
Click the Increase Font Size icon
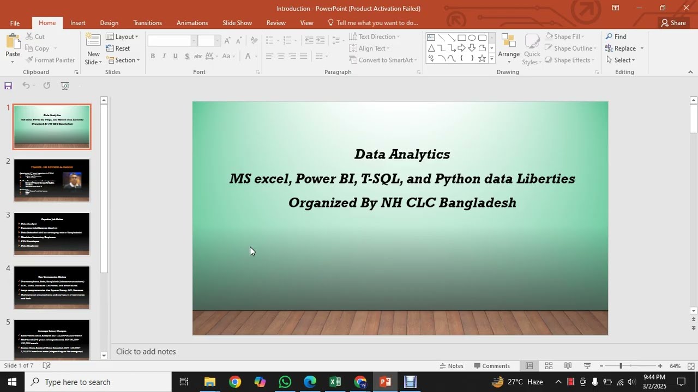pyautogui.click(x=227, y=41)
